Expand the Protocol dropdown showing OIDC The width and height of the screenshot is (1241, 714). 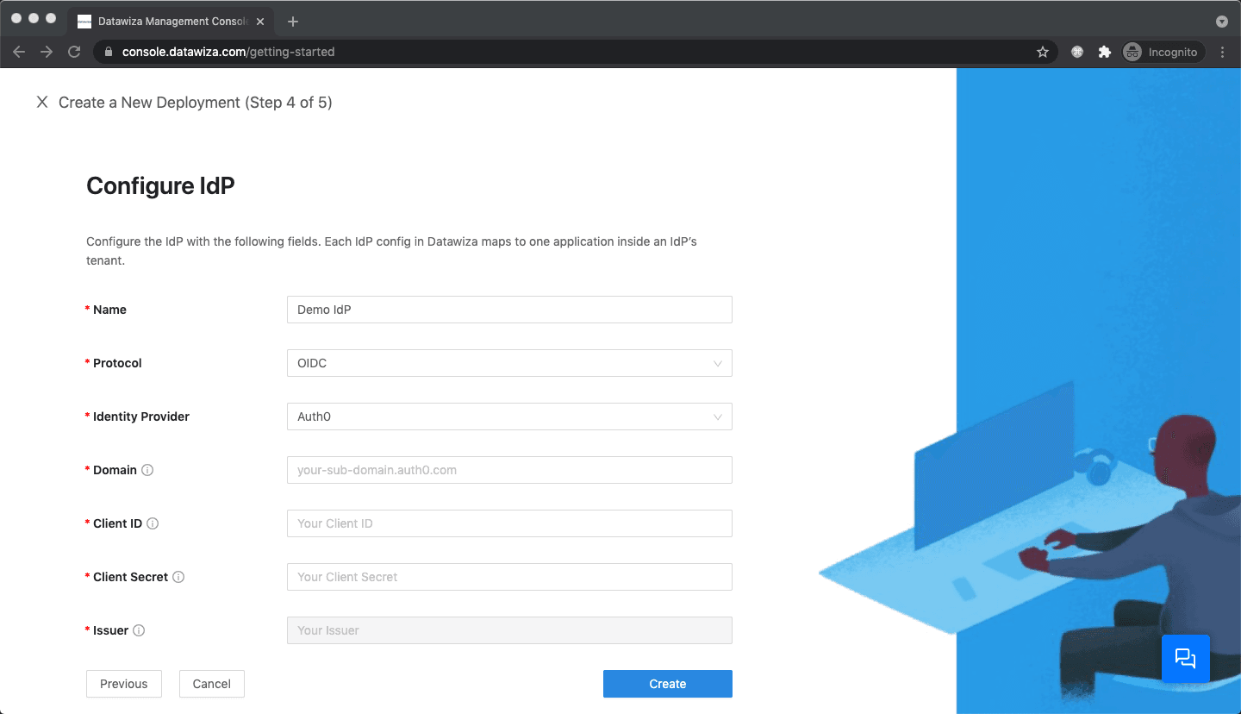(509, 363)
